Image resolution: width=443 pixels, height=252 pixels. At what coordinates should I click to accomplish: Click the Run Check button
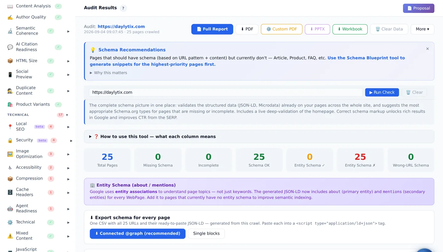[x=382, y=93]
